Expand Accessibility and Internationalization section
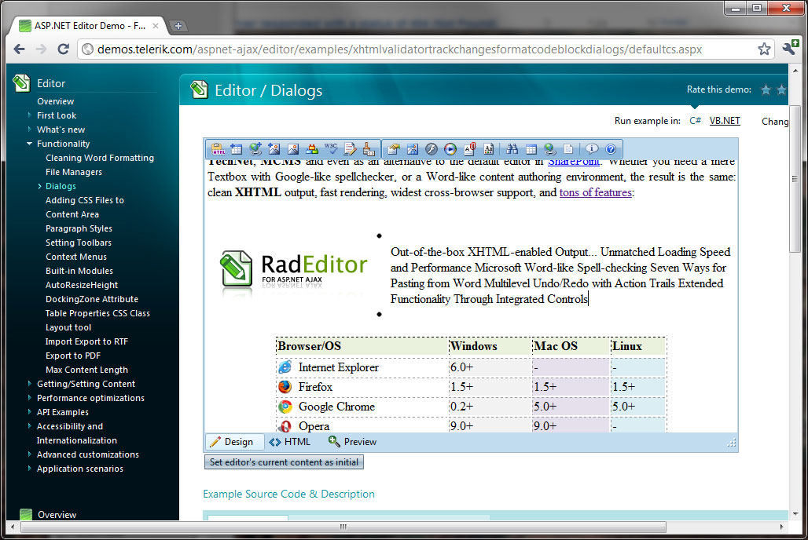This screenshot has height=540, width=808. [x=29, y=426]
